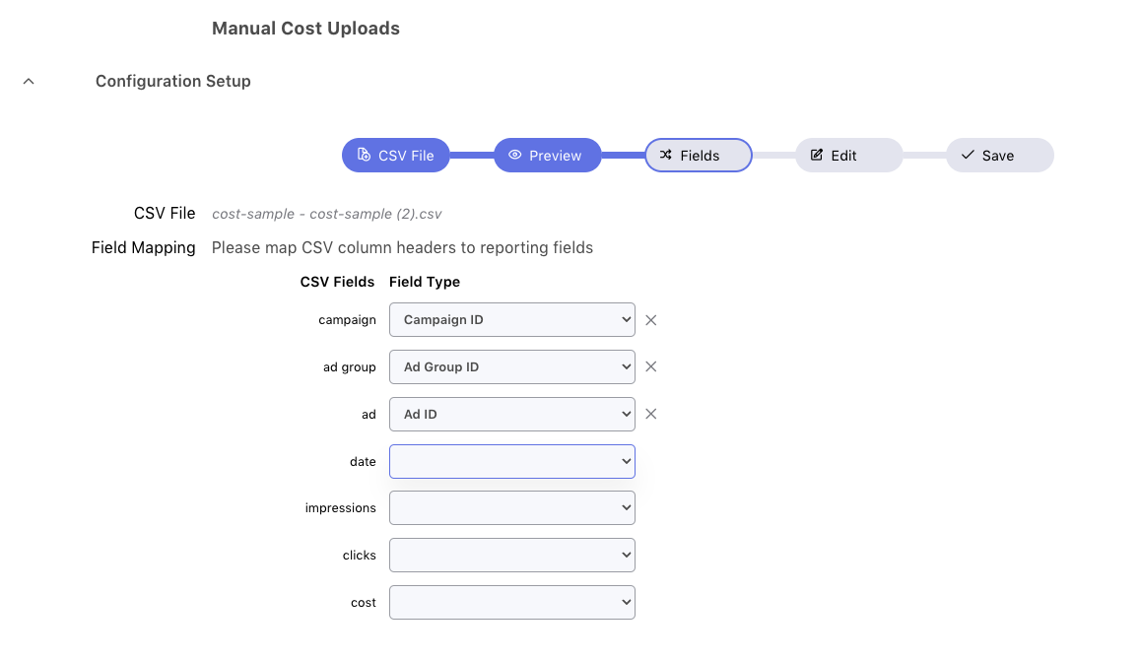Click the CSV file document icon
Image resolution: width=1140 pixels, height=660 pixels.
(x=365, y=155)
